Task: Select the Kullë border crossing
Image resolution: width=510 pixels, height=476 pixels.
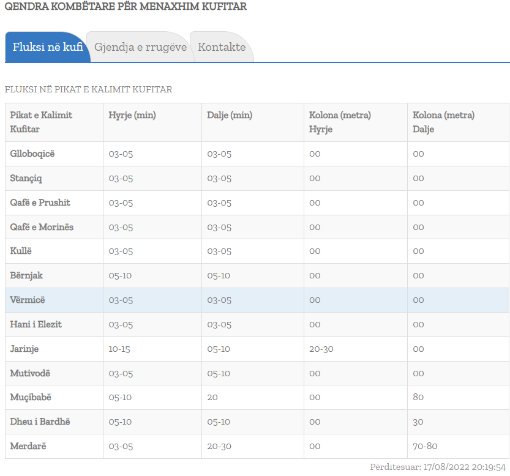Action: click(x=21, y=251)
